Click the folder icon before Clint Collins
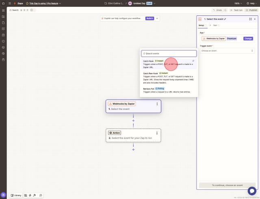This screenshot has width=260, height=199. point(106,3)
